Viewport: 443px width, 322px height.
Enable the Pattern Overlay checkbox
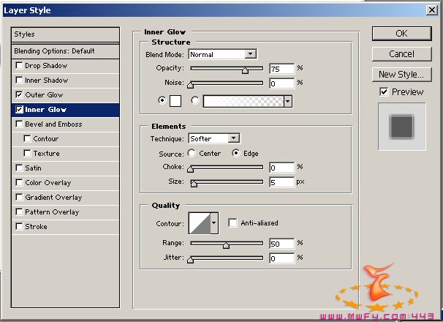pos(19,212)
